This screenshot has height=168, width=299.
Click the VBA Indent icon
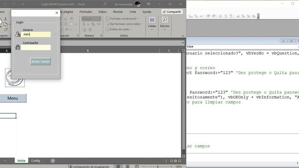[208, 16]
